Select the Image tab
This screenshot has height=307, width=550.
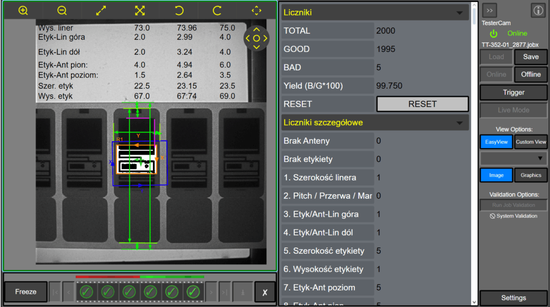[496, 175]
